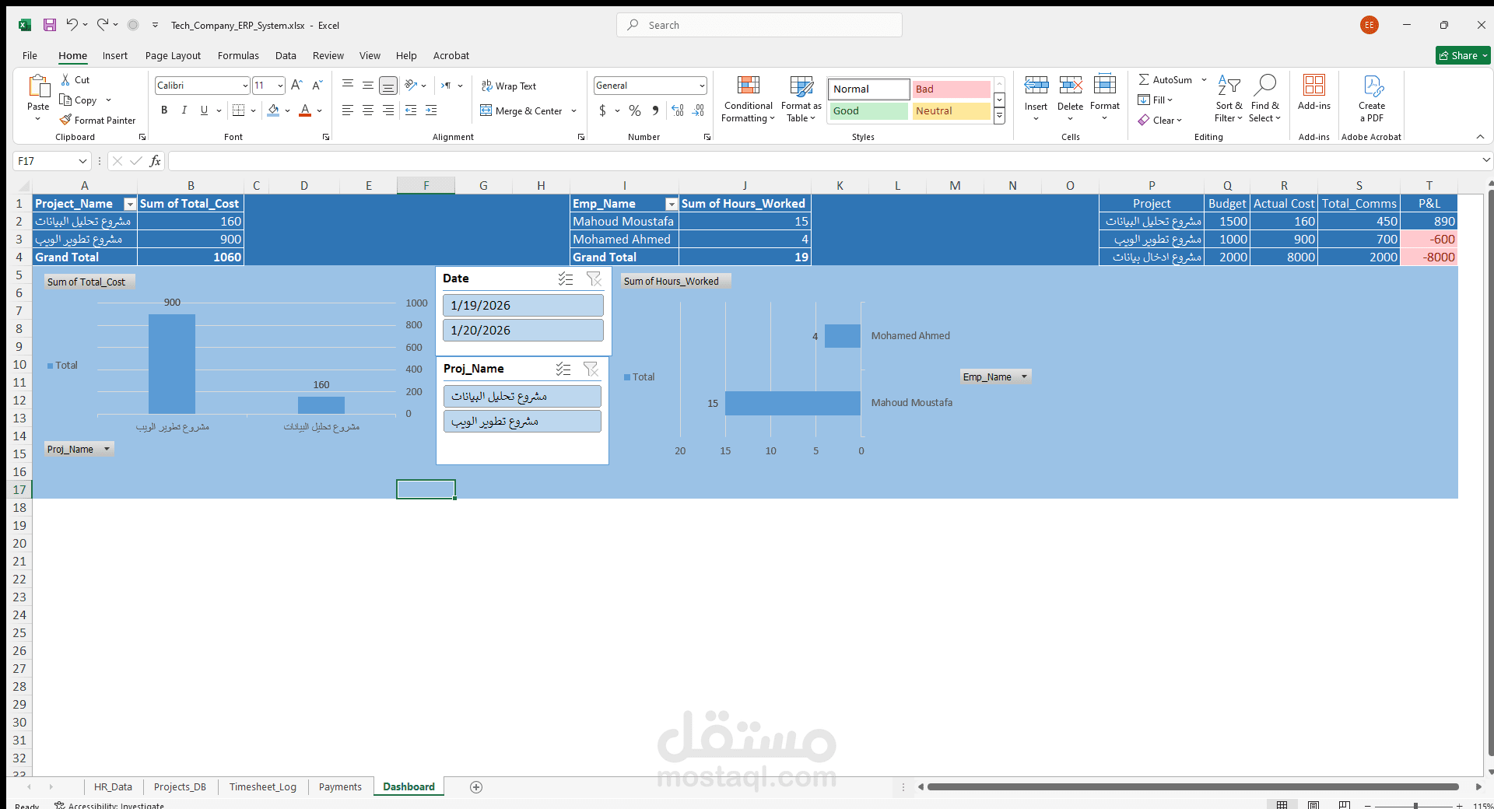Apply AutoSum to selected cell
Screen dimensions: 1494x809
1167,79
